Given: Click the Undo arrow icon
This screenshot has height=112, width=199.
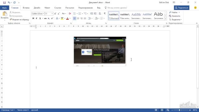Looking at the screenshot, I should click(9, 2).
